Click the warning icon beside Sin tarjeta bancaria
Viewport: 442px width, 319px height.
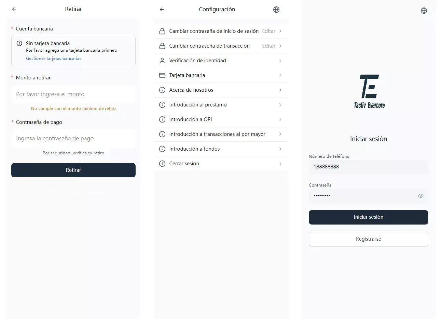click(x=19, y=43)
